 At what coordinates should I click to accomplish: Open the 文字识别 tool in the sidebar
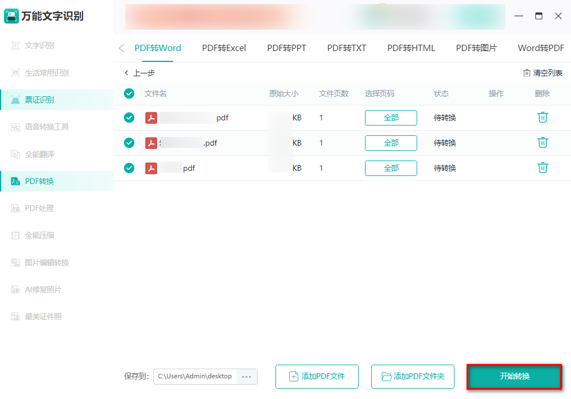tap(36, 45)
